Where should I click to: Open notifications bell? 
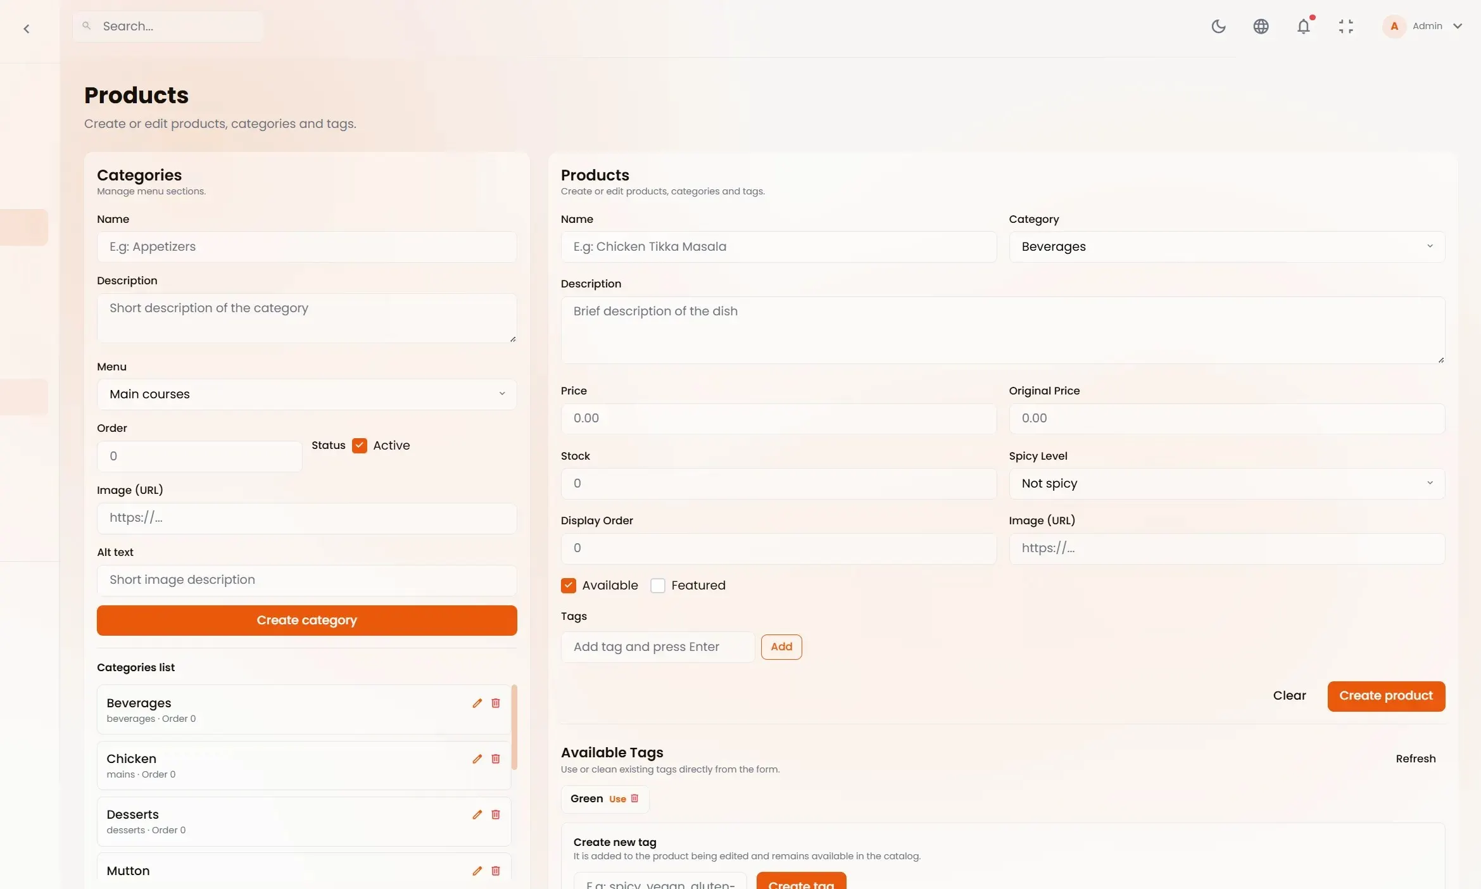[x=1303, y=27]
